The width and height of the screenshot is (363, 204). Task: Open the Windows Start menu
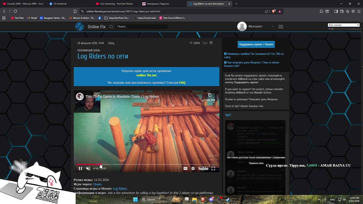click(135, 199)
